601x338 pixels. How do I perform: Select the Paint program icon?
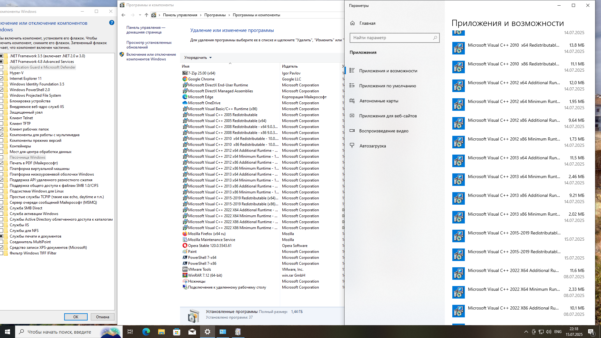185,252
